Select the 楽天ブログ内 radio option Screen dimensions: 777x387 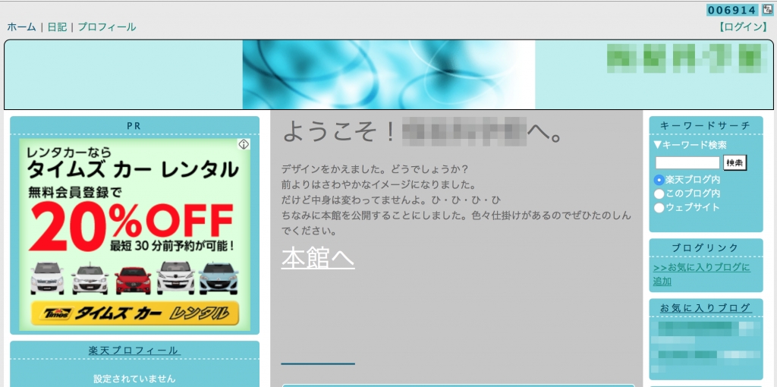click(x=659, y=181)
